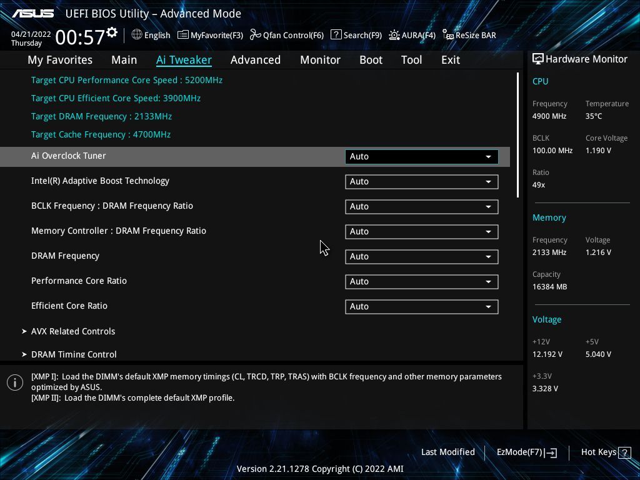The image size is (640, 480).
Task: Open MyFavorite(F3) list icon
Action: point(183,35)
